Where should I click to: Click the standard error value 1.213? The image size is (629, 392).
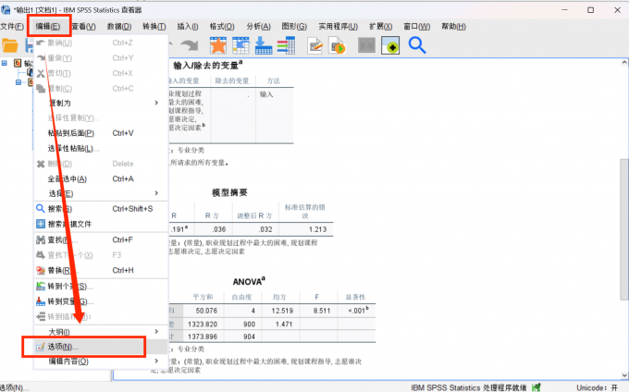[x=317, y=229]
